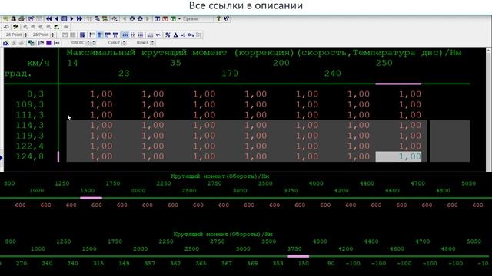Click the first icon of the top toolbar
Image resolution: width=492 pixels, height=276 pixels.
5,18
